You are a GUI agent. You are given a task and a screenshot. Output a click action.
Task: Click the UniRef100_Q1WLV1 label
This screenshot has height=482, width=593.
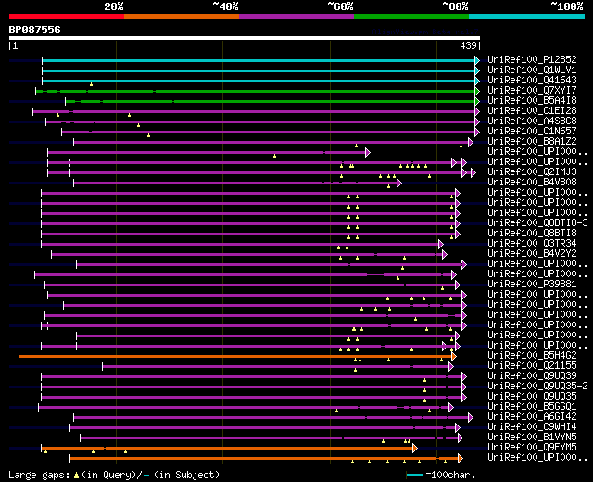[532, 70]
